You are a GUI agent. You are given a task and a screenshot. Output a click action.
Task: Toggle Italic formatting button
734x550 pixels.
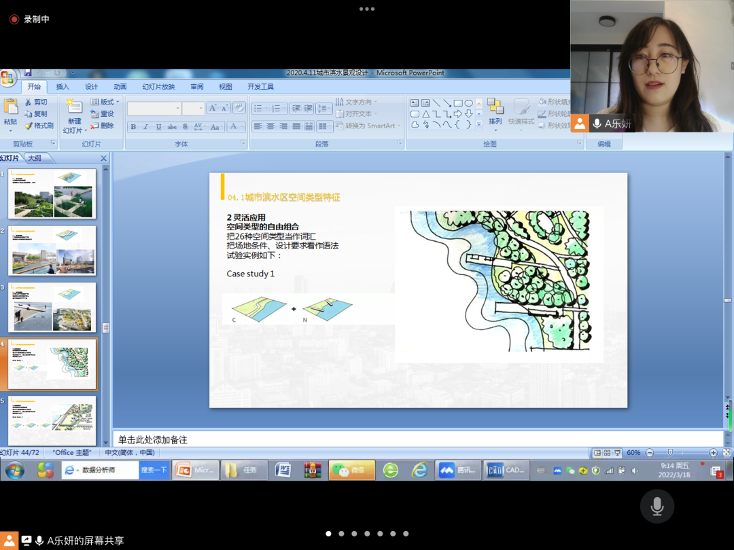click(146, 127)
